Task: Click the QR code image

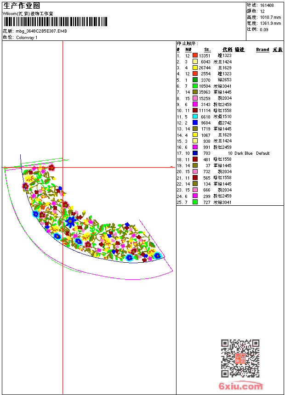Action: (x=240, y=358)
